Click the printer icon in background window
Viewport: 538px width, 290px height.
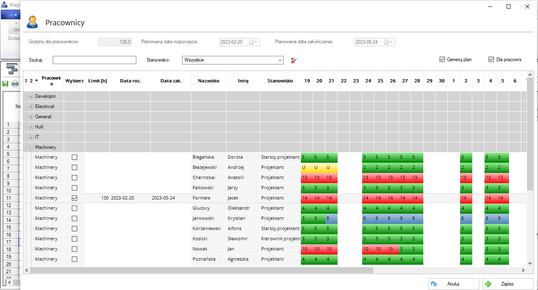tap(15, 84)
